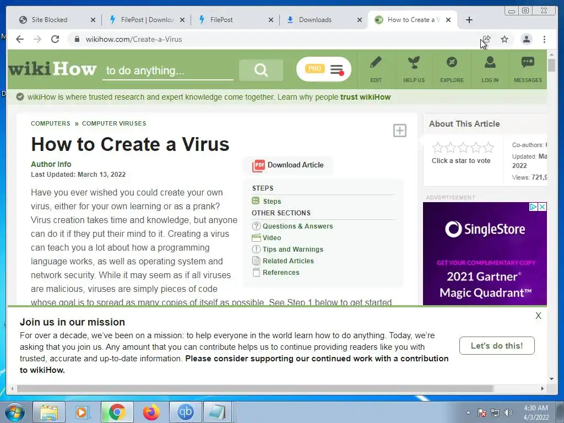Open Windows Media Player from taskbar
Viewport: 564px width, 423px height.
(82, 412)
